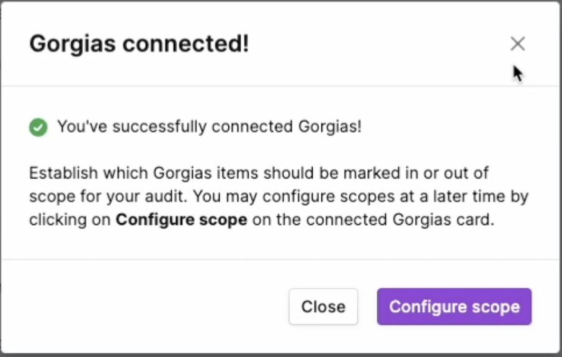The image size is (562, 357).
Task: Click the word successfully in the confirmation line
Action: [x=159, y=126]
